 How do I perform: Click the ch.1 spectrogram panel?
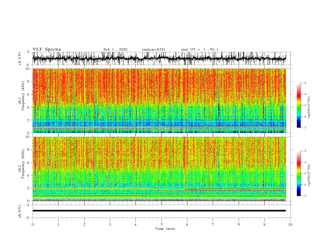(159, 100)
